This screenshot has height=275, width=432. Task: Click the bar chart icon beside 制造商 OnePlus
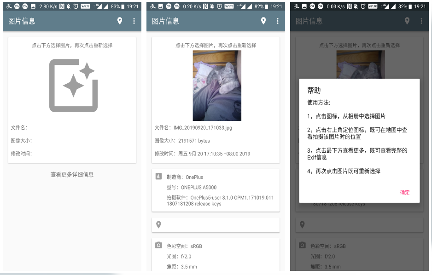(158, 176)
